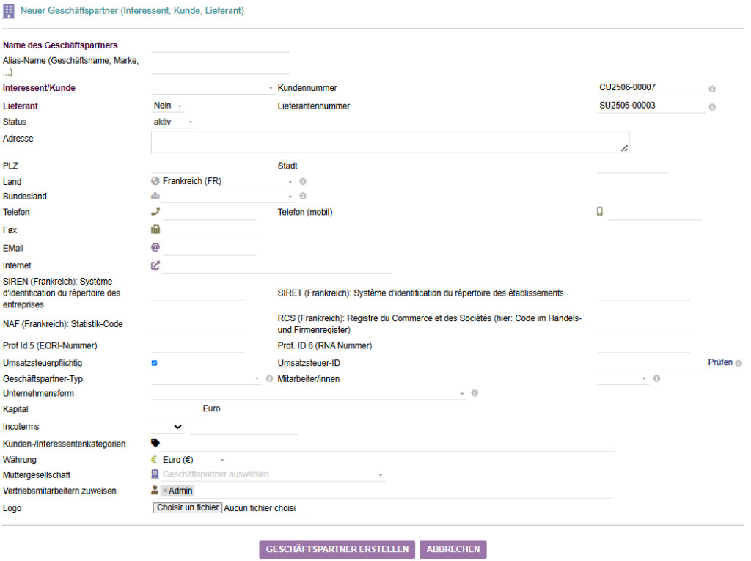Click the Abbrechen button
The image size is (751, 561).
click(x=453, y=549)
